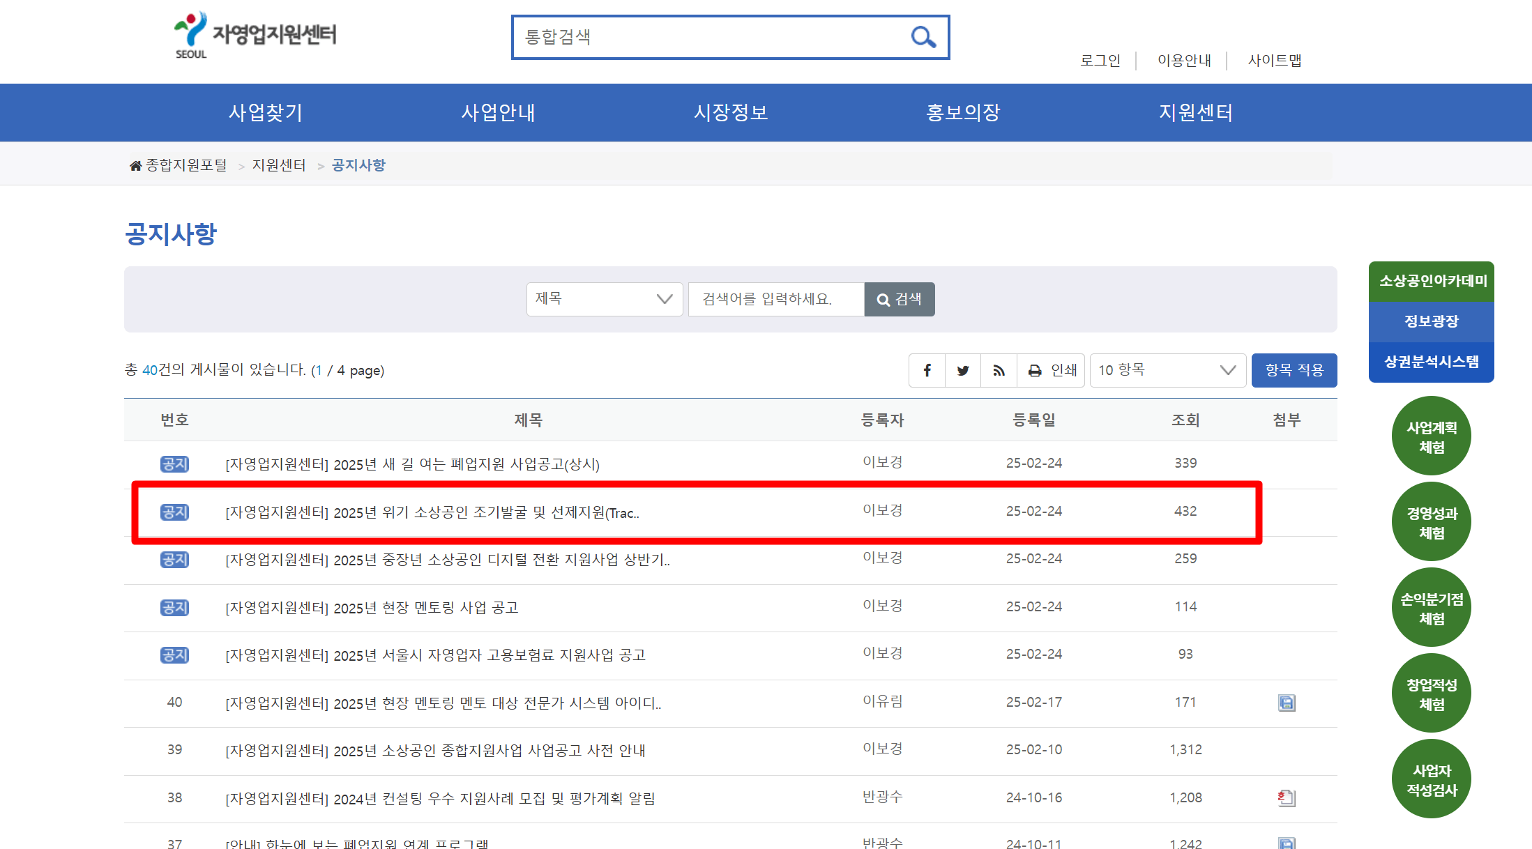Open the 시장정보 main menu
Screen dimensions: 1532x849
tap(730, 112)
